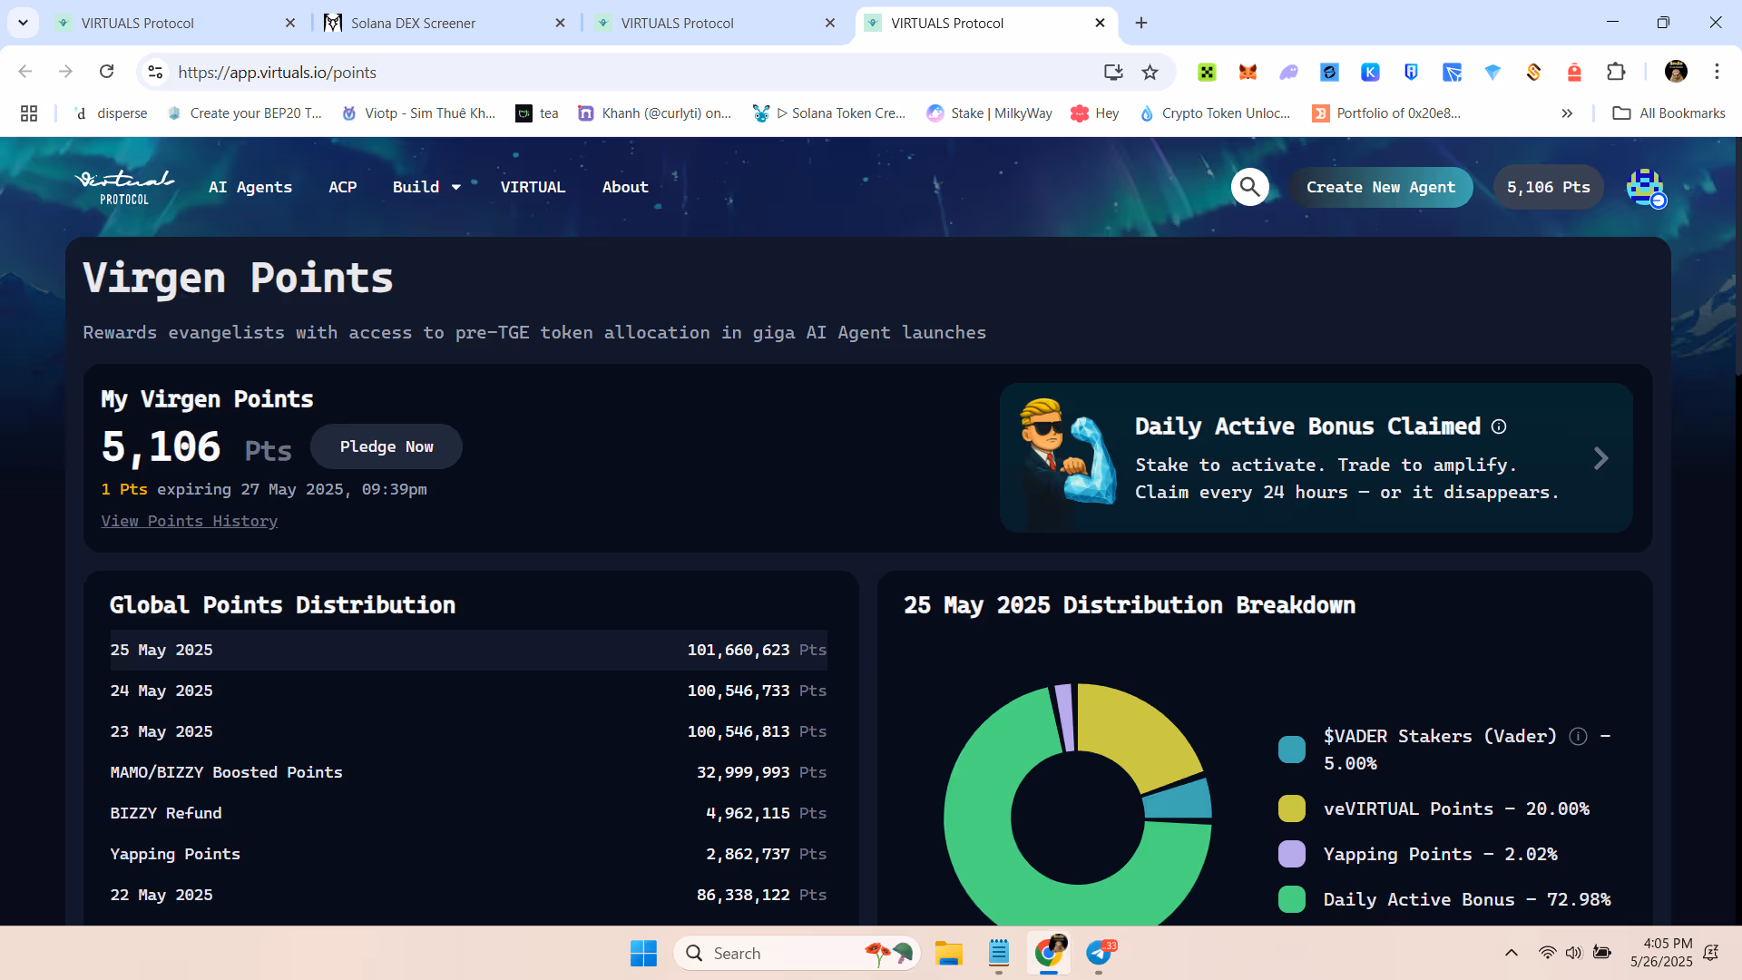Viewport: 1742px width, 980px height.
Task: Click the veVIRTUAL Points yellow color swatch
Action: [1291, 808]
